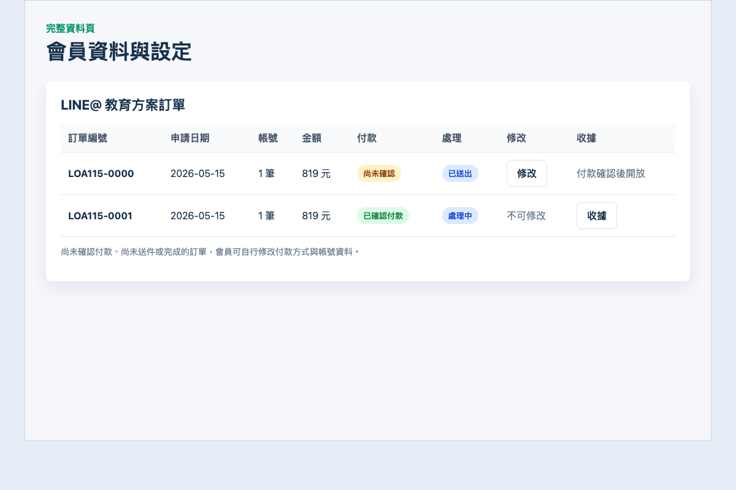Image resolution: width=736 pixels, height=490 pixels.
Task: Click the 尚未確認 payment badge
Action: tap(379, 173)
